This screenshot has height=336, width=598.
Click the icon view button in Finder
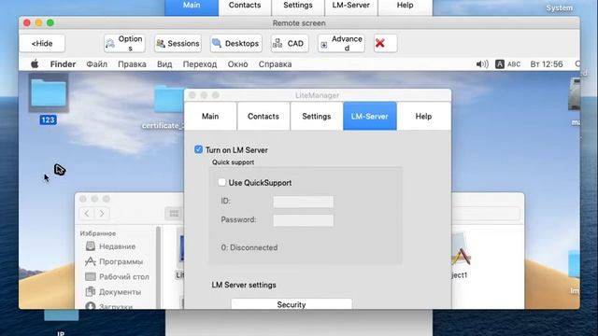tap(174, 214)
